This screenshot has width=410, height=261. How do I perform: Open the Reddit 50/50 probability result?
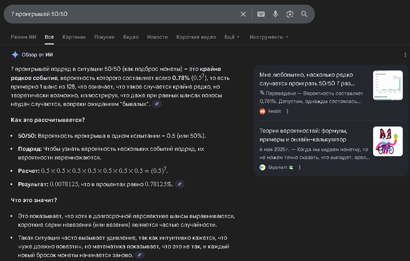click(306, 79)
